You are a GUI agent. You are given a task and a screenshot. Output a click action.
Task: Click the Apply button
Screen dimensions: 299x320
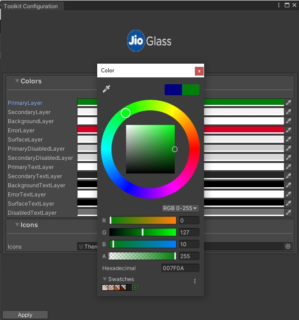pyautogui.click(x=25, y=315)
